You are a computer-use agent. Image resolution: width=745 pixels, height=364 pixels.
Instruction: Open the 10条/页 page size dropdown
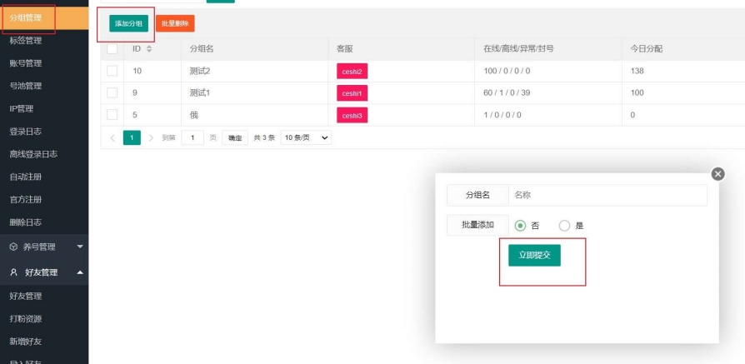pos(306,137)
